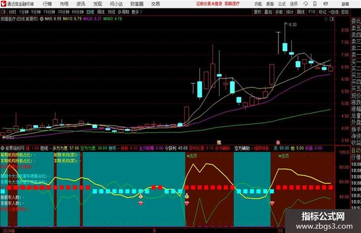Click the 今获利: 45.05 value
The image size is (361, 233).
tap(176, 148)
